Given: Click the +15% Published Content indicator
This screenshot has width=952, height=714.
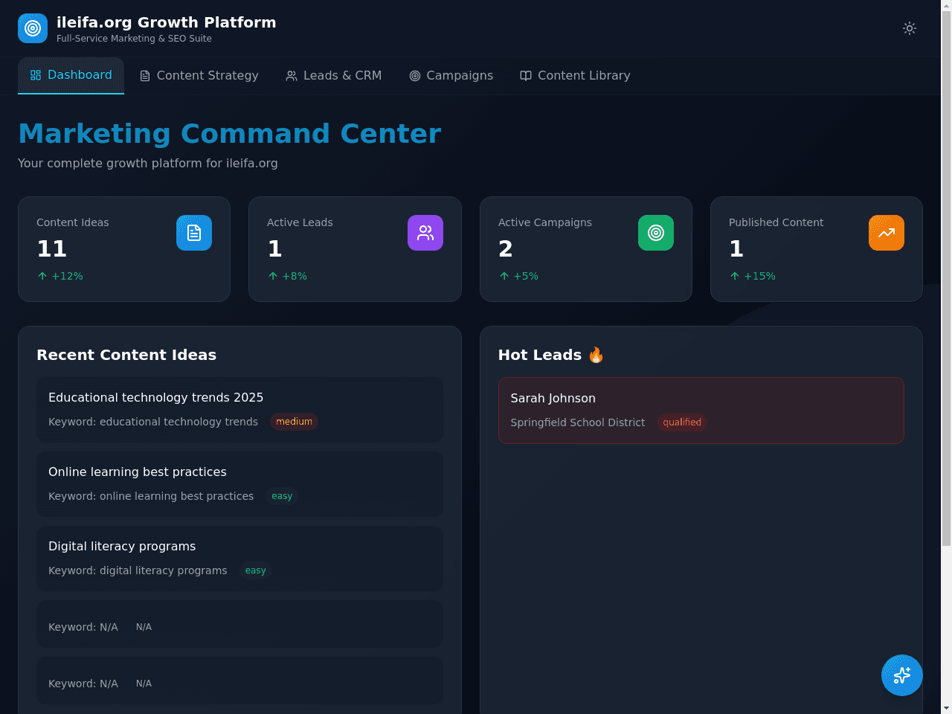Looking at the screenshot, I should click(752, 276).
